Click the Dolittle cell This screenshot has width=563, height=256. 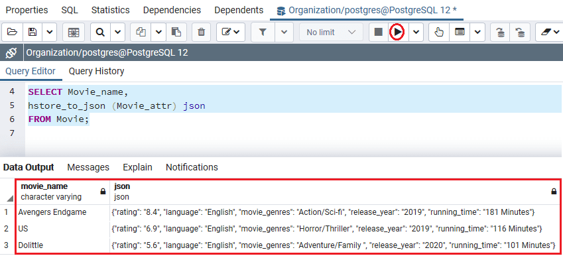coord(62,245)
